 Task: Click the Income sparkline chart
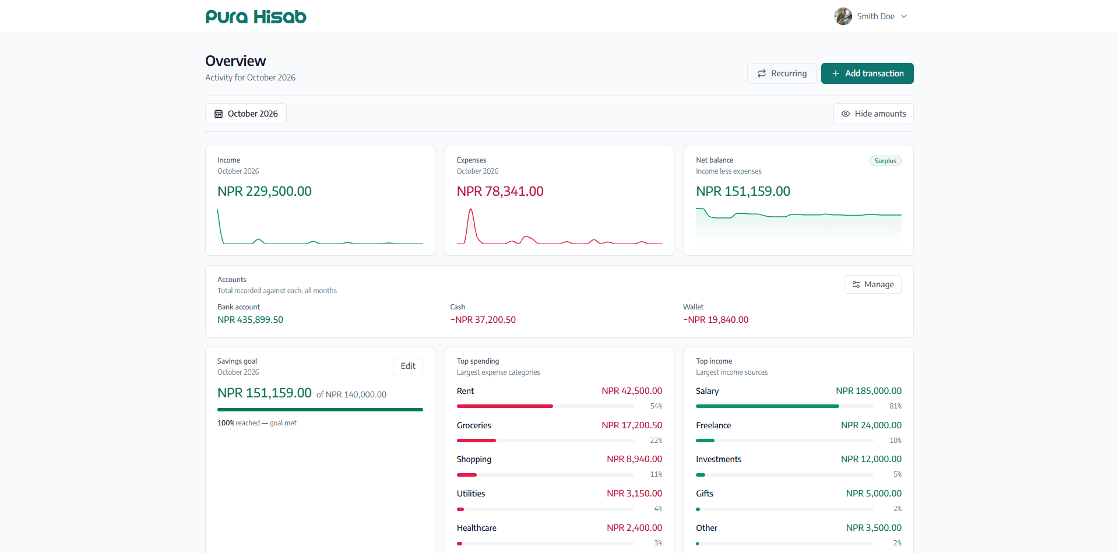(320, 226)
